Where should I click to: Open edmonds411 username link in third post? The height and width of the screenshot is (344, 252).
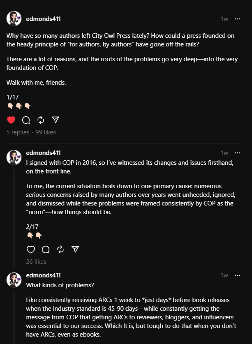click(43, 275)
